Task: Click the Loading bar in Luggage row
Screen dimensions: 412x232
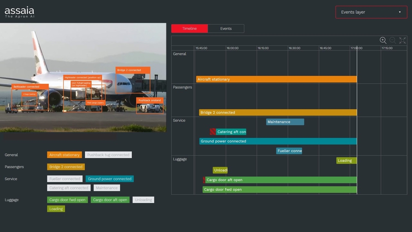Action: pos(346,161)
